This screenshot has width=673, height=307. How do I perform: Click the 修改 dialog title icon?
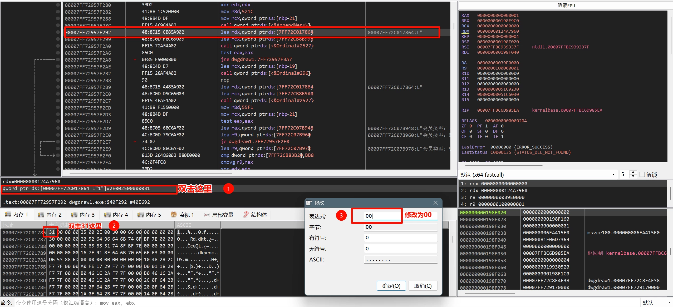click(309, 203)
